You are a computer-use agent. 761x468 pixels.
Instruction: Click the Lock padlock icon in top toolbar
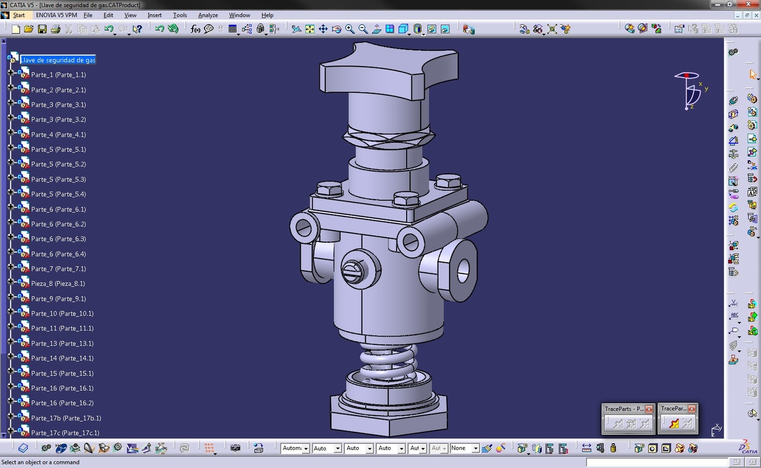[260, 29]
